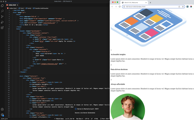This screenshot has width=194, height=120.
Task: Click line number 19 in the gutter
Action: point(9,47)
